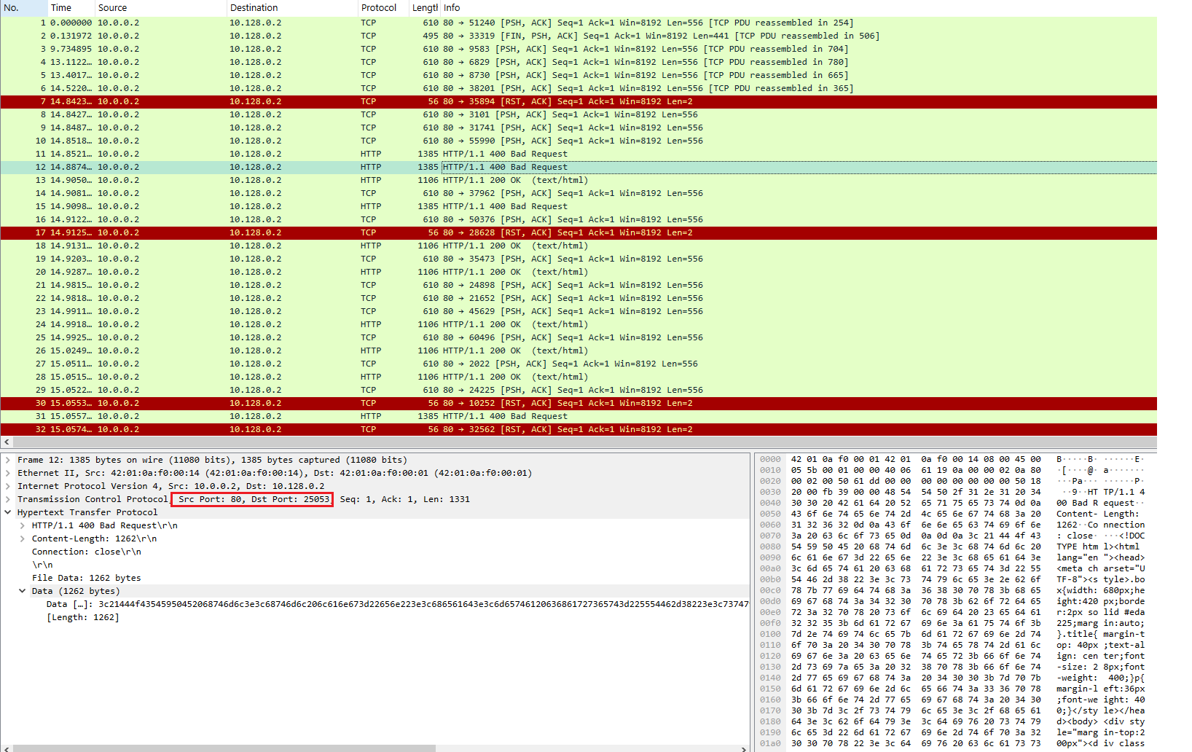The width and height of the screenshot is (1192, 752).
Task: Select packet 7 with RST, ACK flags
Action: click(291, 101)
